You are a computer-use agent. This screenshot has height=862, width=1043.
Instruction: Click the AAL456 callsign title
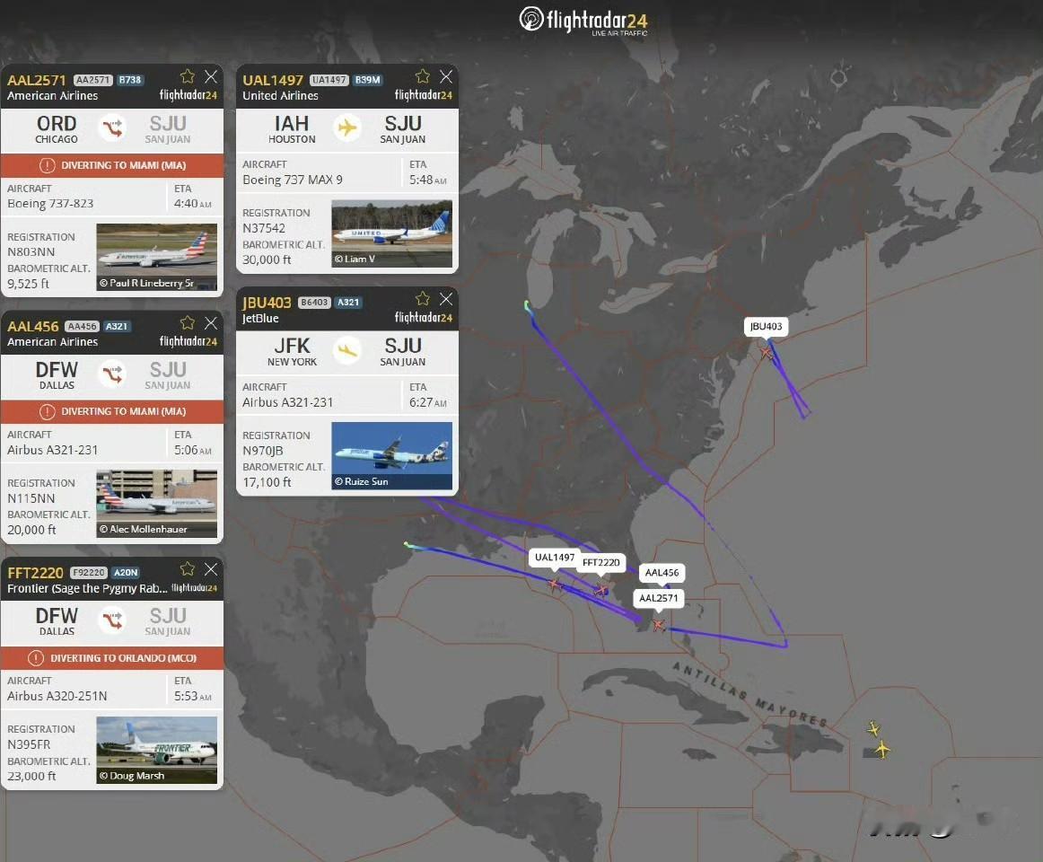coord(33,326)
